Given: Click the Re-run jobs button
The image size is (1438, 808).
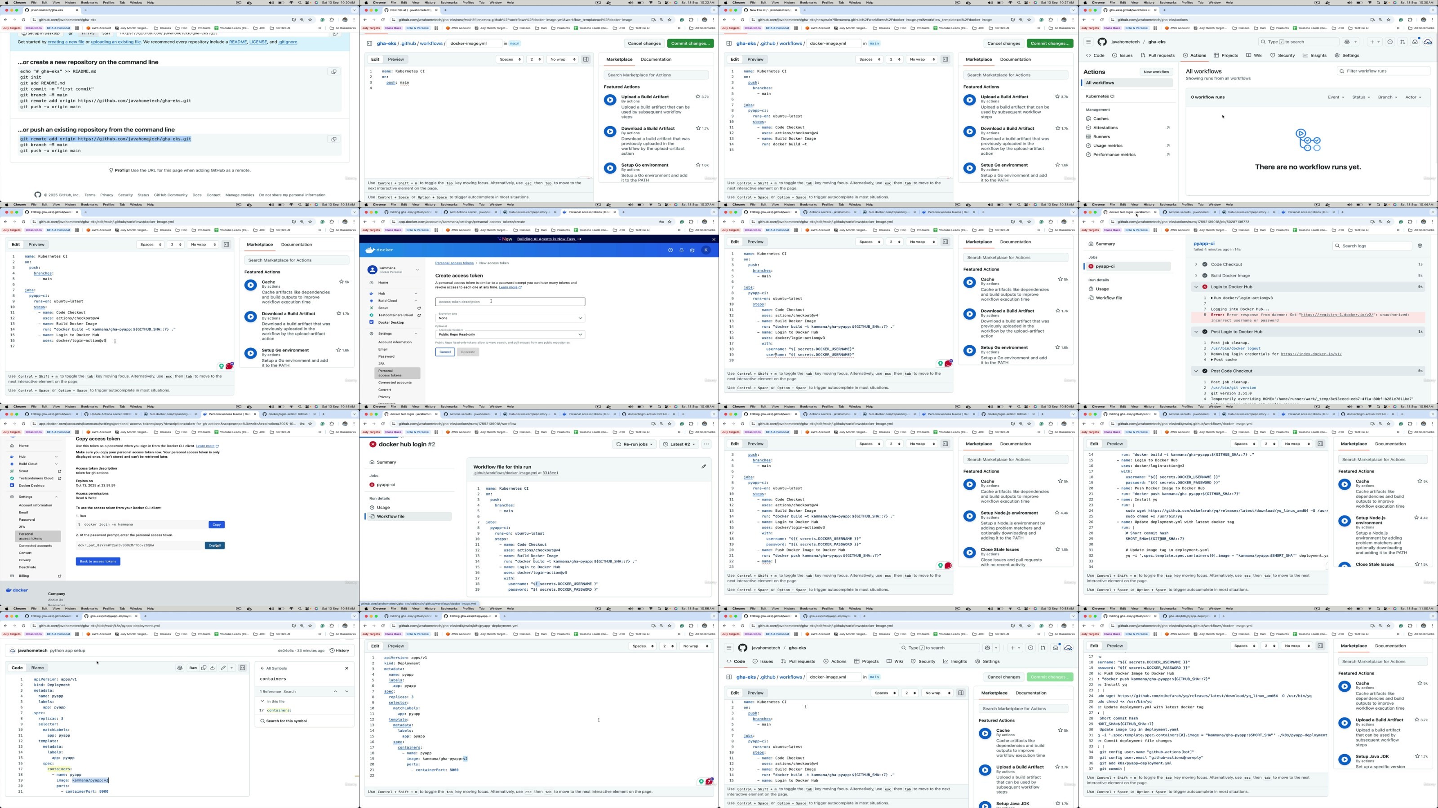Looking at the screenshot, I should [x=634, y=444].
